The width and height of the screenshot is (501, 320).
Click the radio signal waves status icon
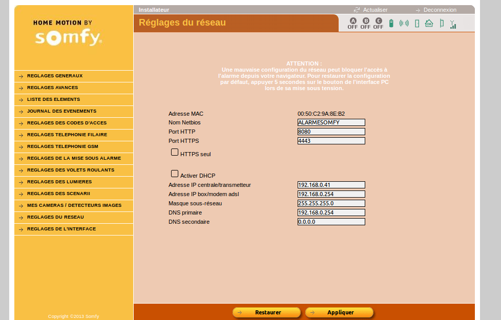[404, 23]
